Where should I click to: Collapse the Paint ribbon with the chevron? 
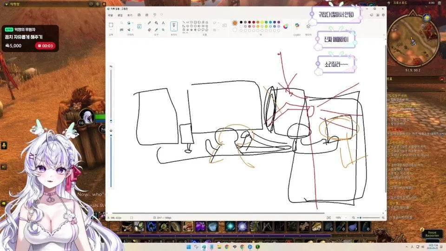click(384, 35)
